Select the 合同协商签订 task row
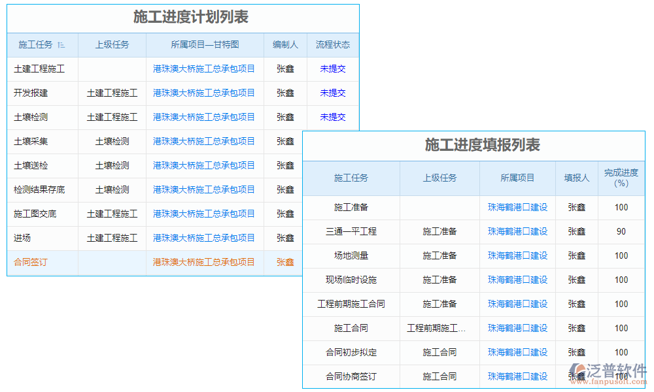Screen dimensions: 654x392 tap(351, 376)
